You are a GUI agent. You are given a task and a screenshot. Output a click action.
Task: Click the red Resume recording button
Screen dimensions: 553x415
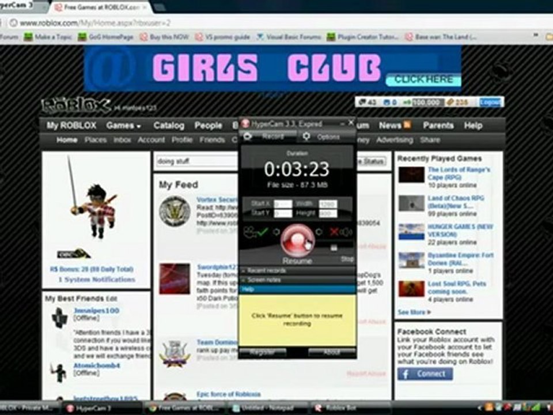[x=297, y=240]
